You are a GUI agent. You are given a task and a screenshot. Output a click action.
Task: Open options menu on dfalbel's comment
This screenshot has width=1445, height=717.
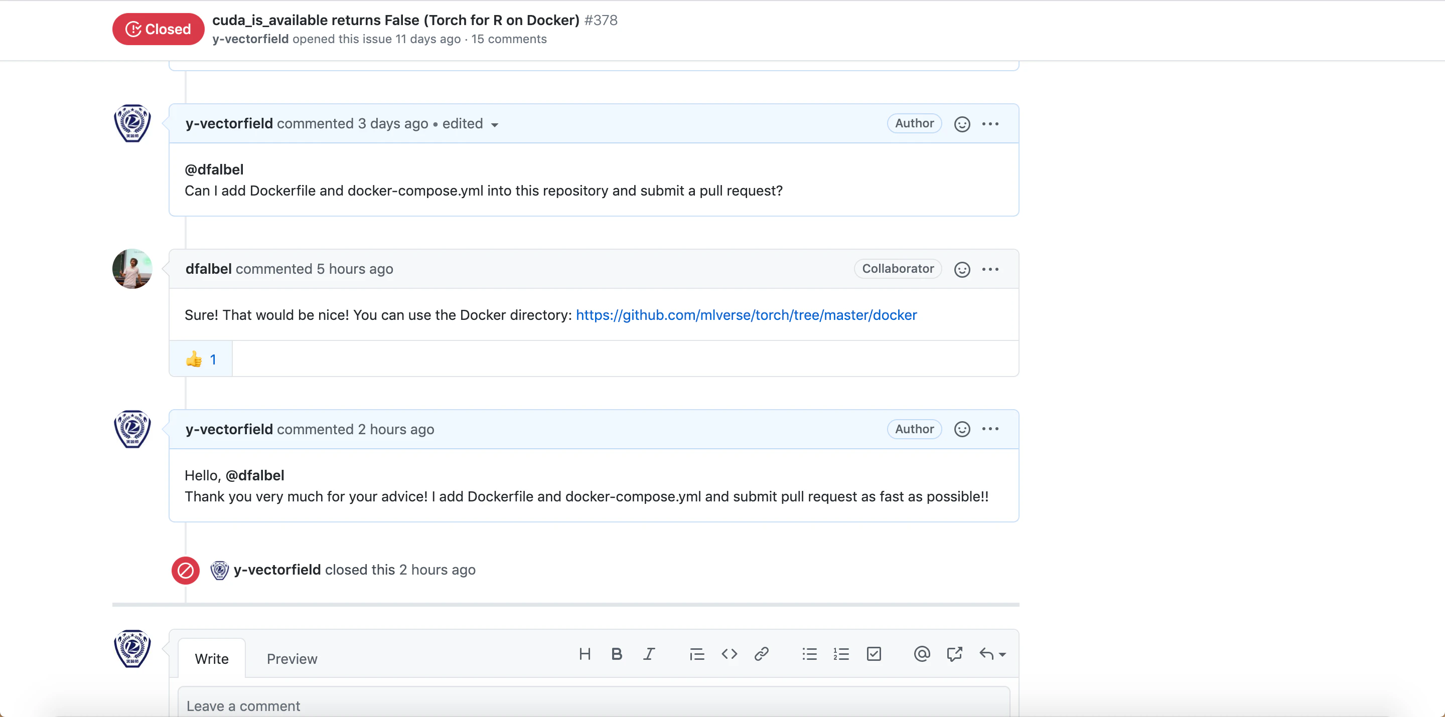[990, 269]
